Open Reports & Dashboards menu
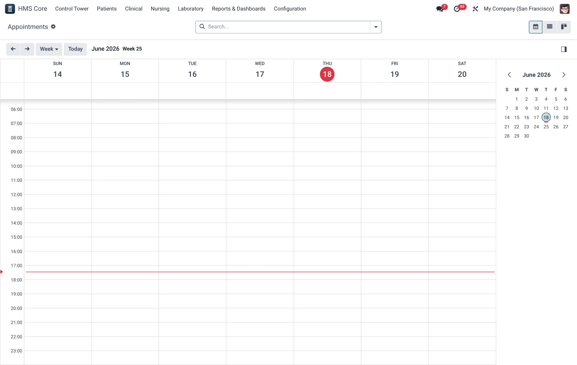 [238, 9]
